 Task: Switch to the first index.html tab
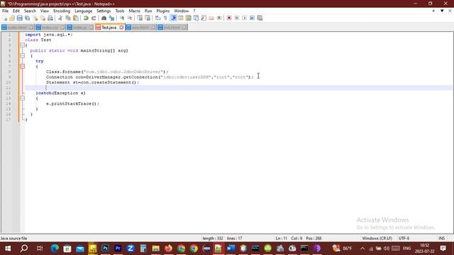pyautogui.click(x=17, y=28)
